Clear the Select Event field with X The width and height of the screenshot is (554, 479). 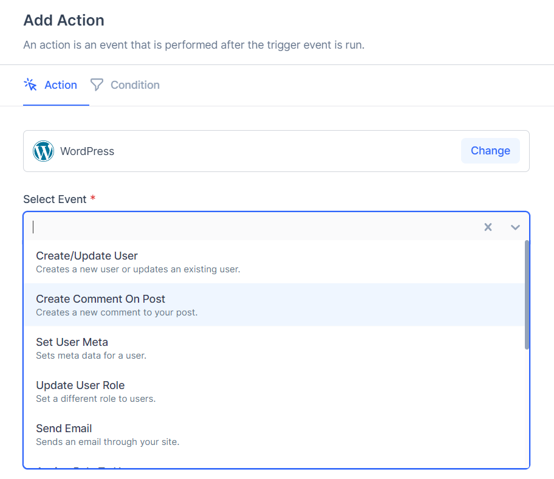pyautogui.click(x=488, y=227)
